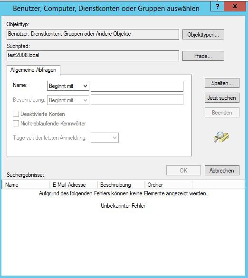Screen dimensions: 248x278
Task: Sort results by Name column header
Action: click(26, 185)
